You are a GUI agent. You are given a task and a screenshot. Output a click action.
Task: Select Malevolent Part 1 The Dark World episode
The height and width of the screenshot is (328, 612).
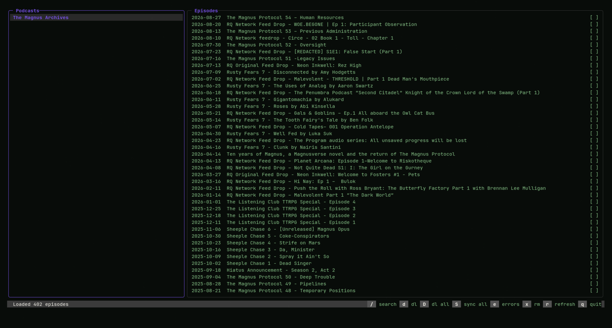coord(395,195)
